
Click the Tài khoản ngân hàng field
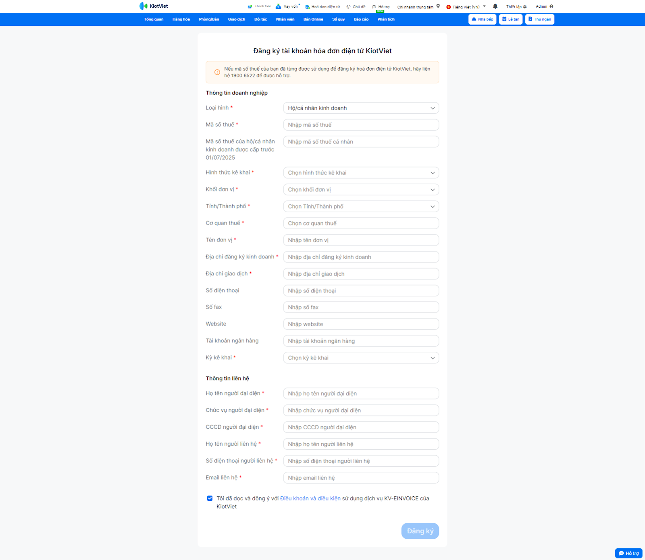pyautogui.click(x=361, y=341)
